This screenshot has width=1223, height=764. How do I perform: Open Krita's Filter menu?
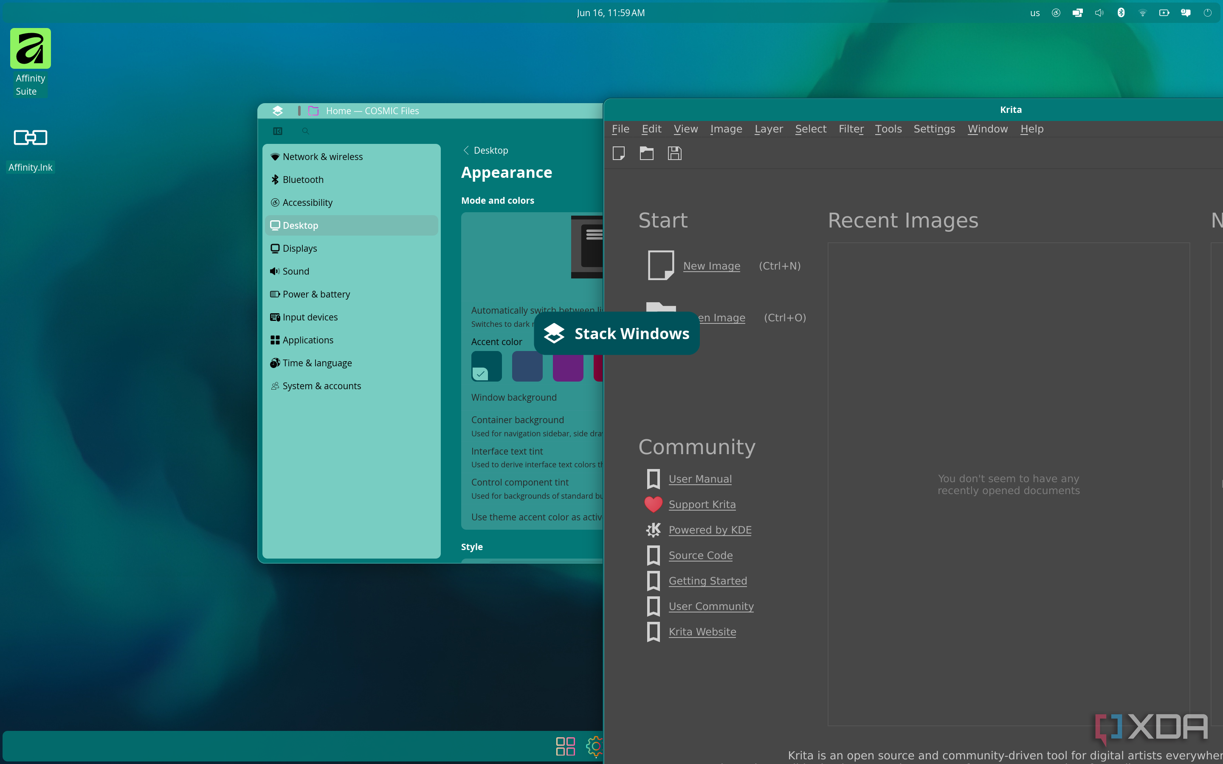point(851,129)
